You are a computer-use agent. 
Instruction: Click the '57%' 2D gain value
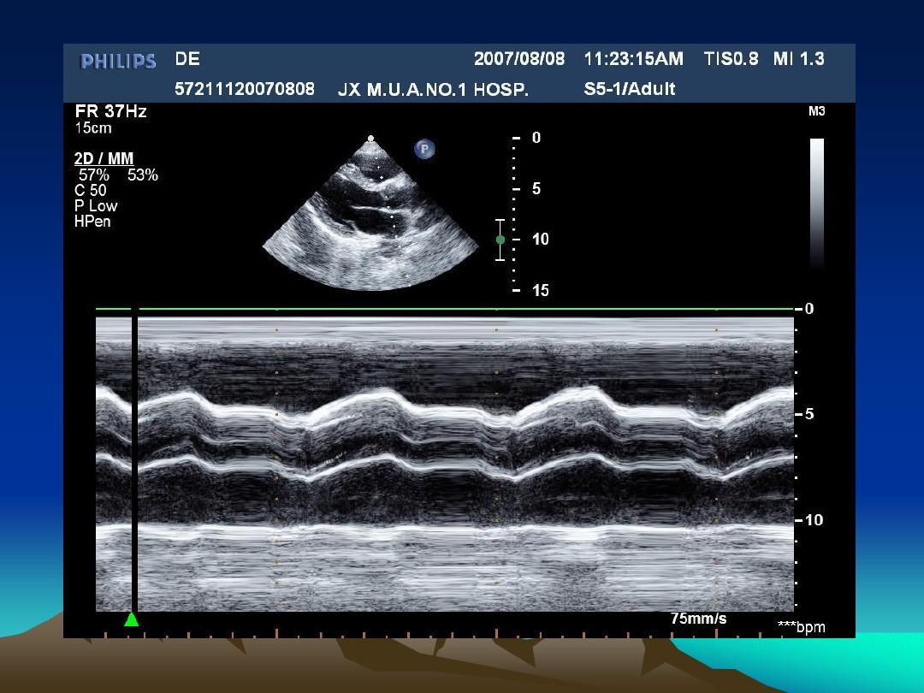pos(94,175)
